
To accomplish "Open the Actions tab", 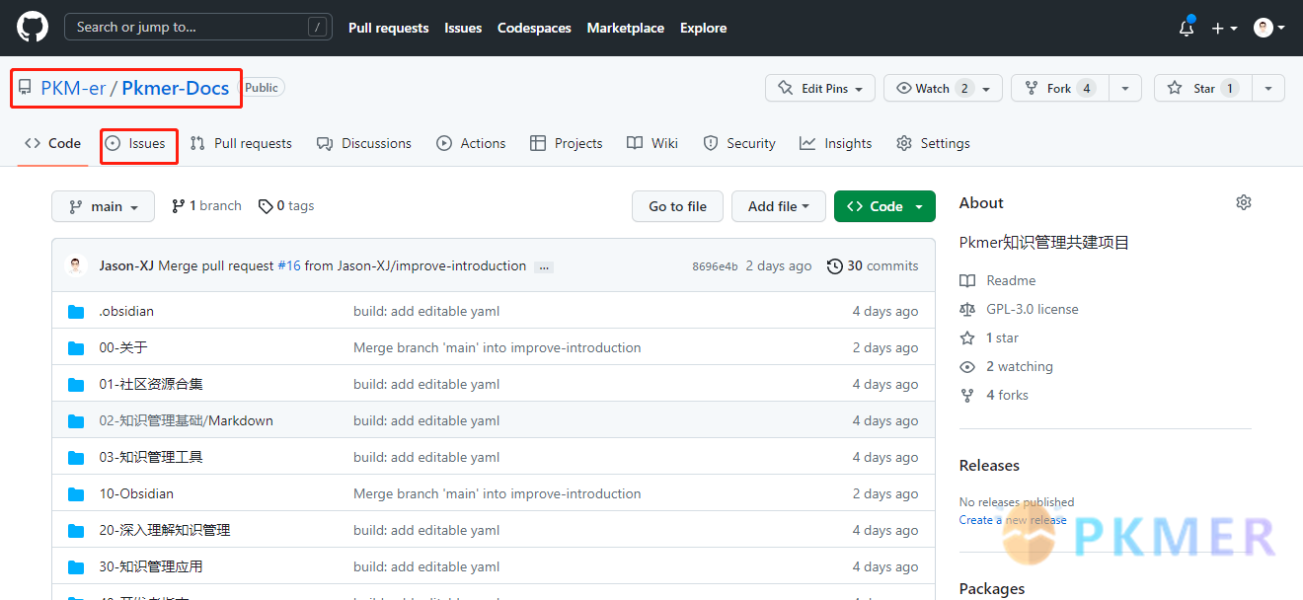I will pos(471,143).
